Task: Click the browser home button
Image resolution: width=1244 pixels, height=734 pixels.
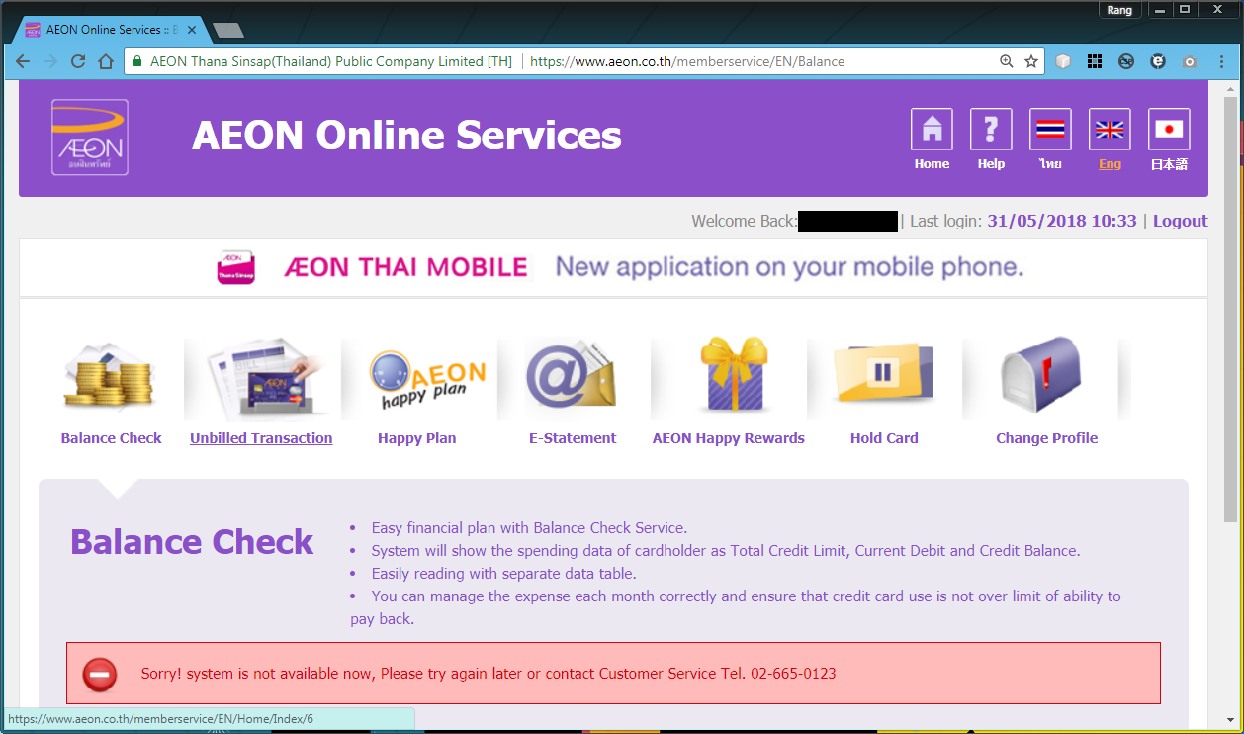Action: tap(106, 61)
